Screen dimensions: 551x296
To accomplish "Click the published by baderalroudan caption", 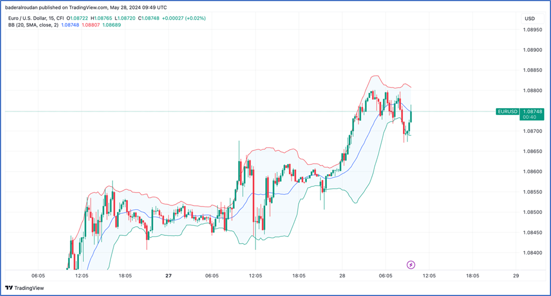I will [86, 7].
